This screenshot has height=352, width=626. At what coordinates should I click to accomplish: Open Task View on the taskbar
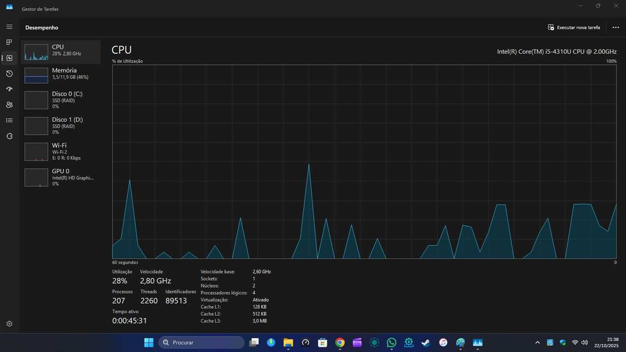254,343
